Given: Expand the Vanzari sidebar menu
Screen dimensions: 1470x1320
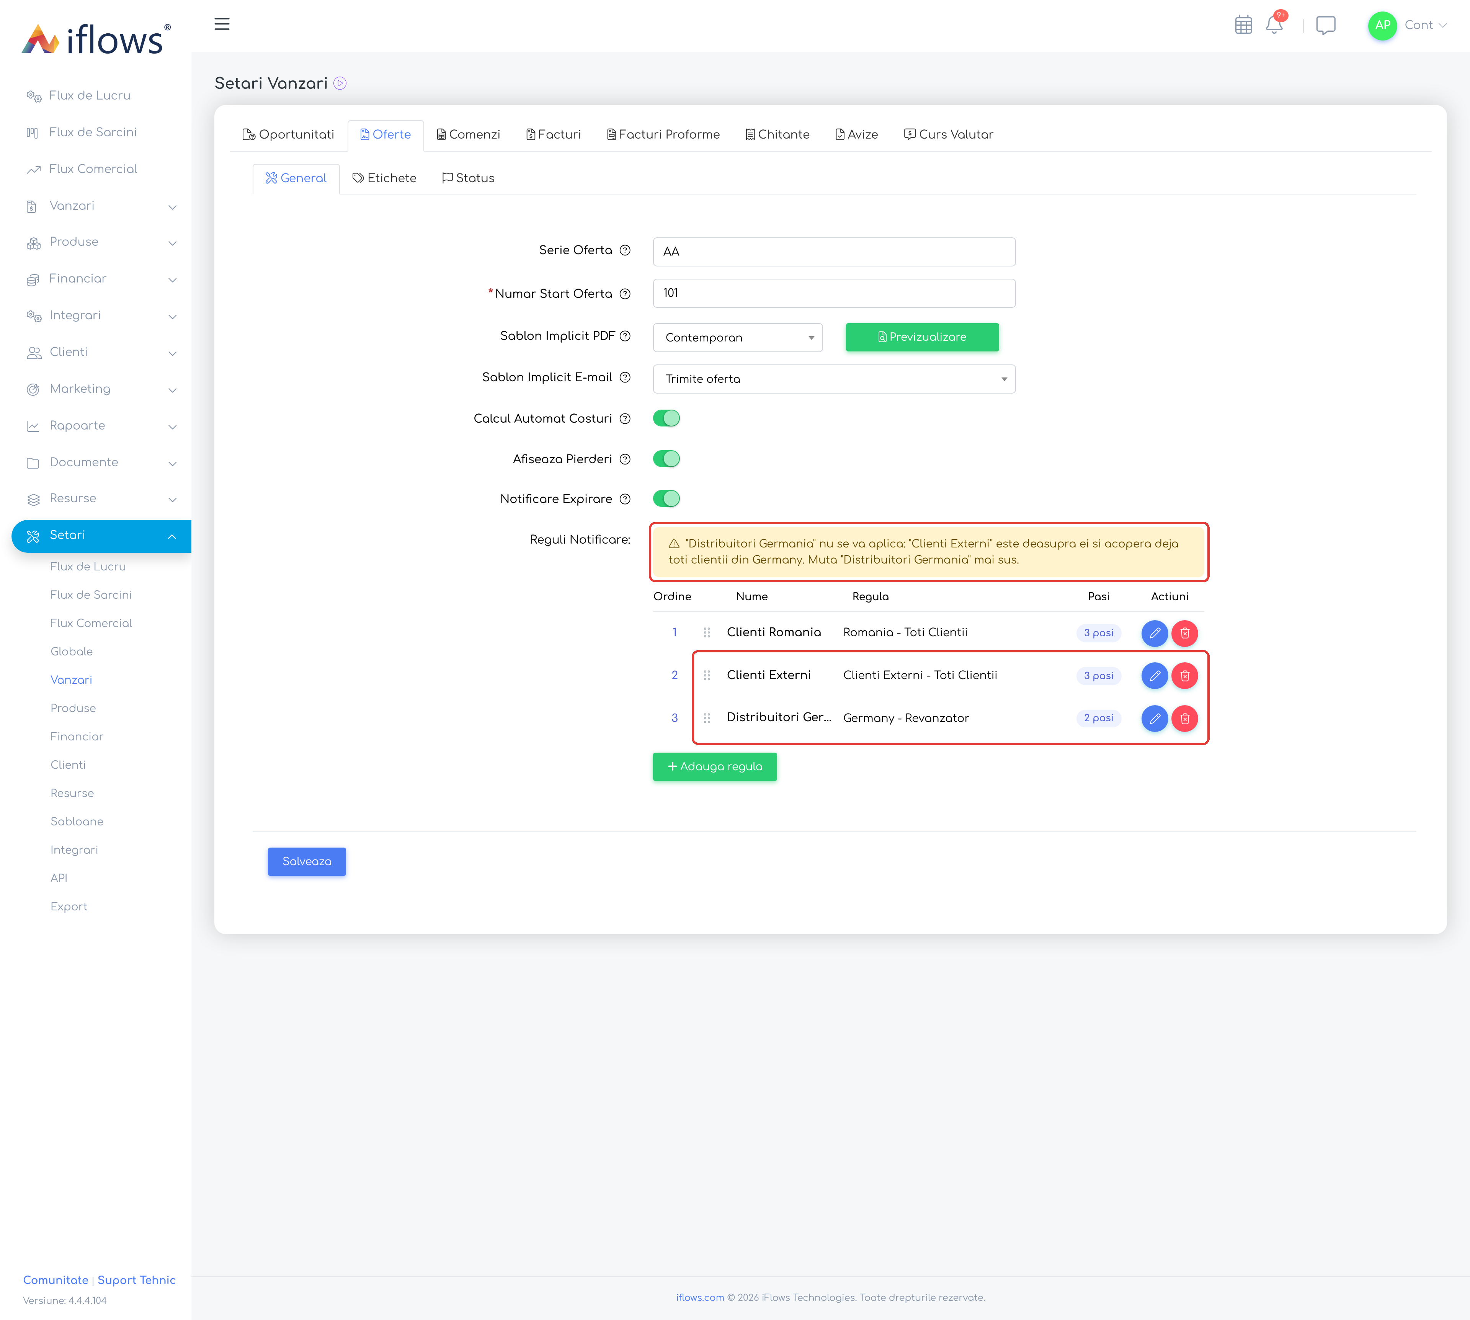Looking at the screenshot, I should [101, 206].
